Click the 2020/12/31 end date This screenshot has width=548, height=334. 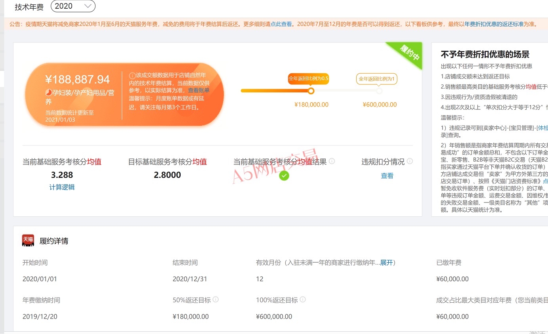click(x=190, y=279)
